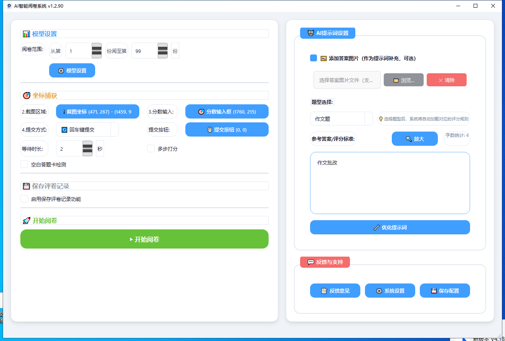The height and width of the screenshot is (341, 505).
Task: Enable the 多步打分 checkbox
Action: [151, 149]
